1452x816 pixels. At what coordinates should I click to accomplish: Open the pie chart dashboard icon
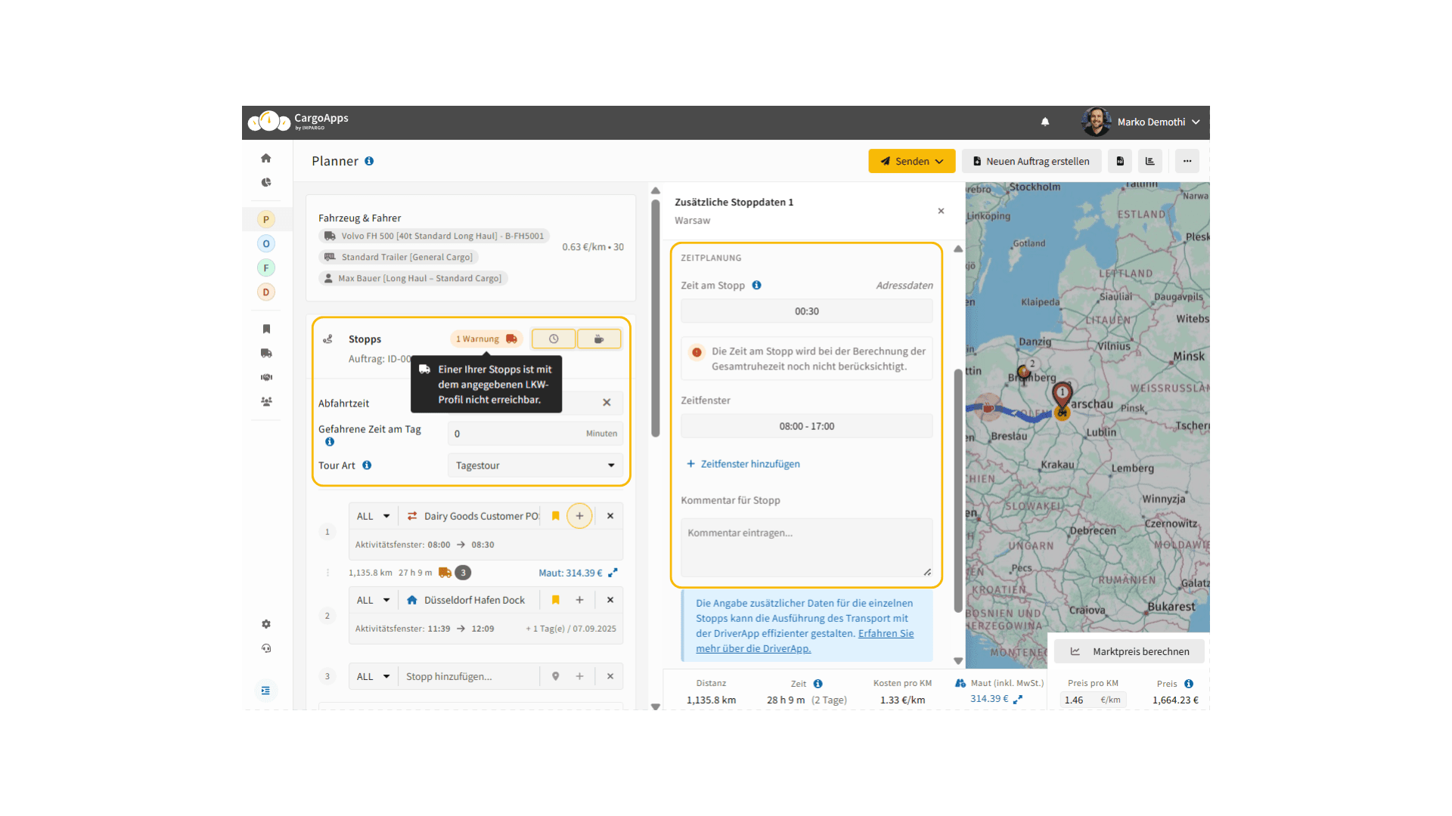tap(266, 182)
